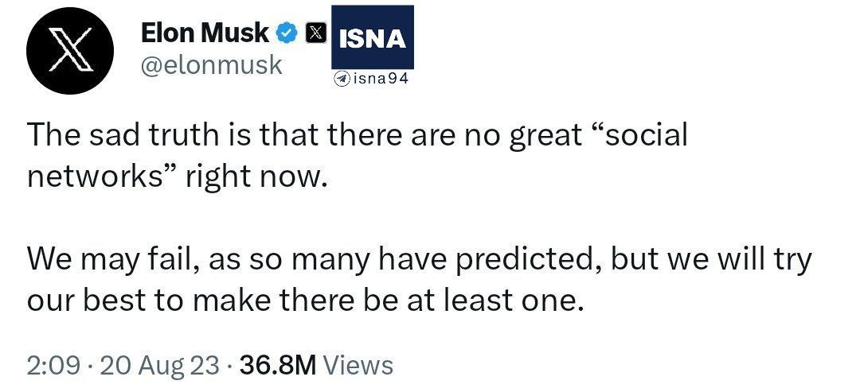The height and width of the screenshot is (392, 860).
Task: Click the Telegram paper plane icon
Action: click(x=342, y=79)
